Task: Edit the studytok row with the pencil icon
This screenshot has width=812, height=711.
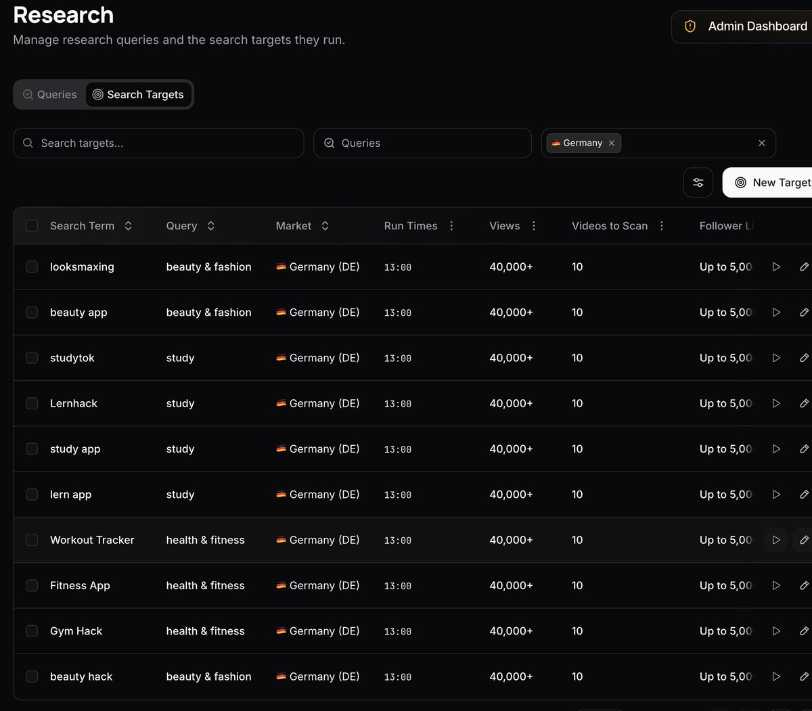Action: coord(804,358)
